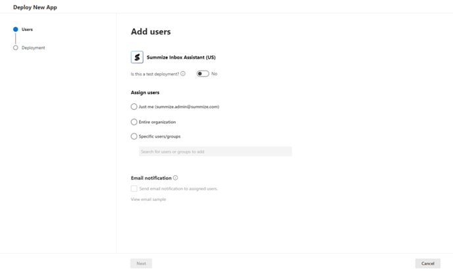Toggle the test deployment switch
The height and width of the screenshot is (272, 453).
203,74
